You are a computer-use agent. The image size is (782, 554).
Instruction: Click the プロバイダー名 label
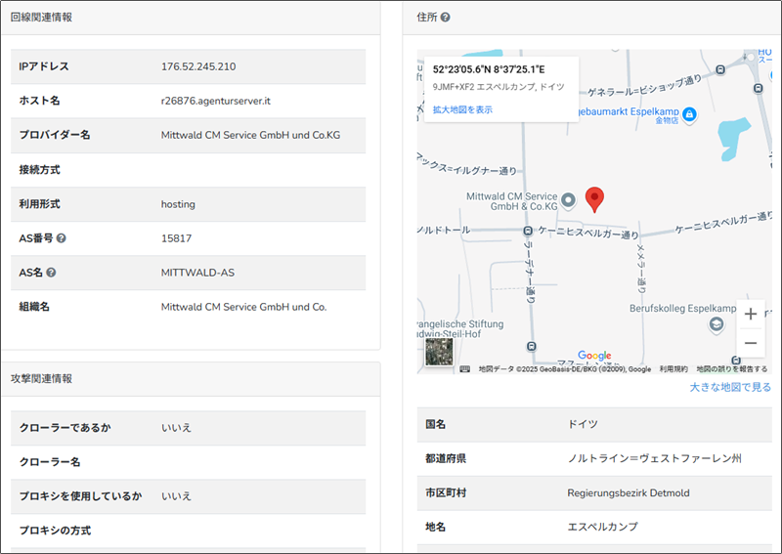point(55,135)
